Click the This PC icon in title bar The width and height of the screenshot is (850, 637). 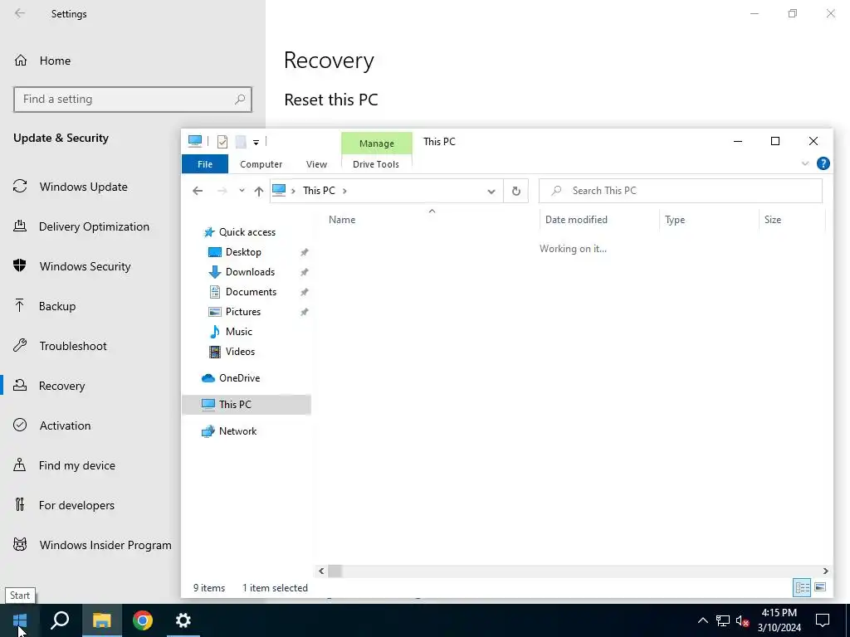click(195, 141)
